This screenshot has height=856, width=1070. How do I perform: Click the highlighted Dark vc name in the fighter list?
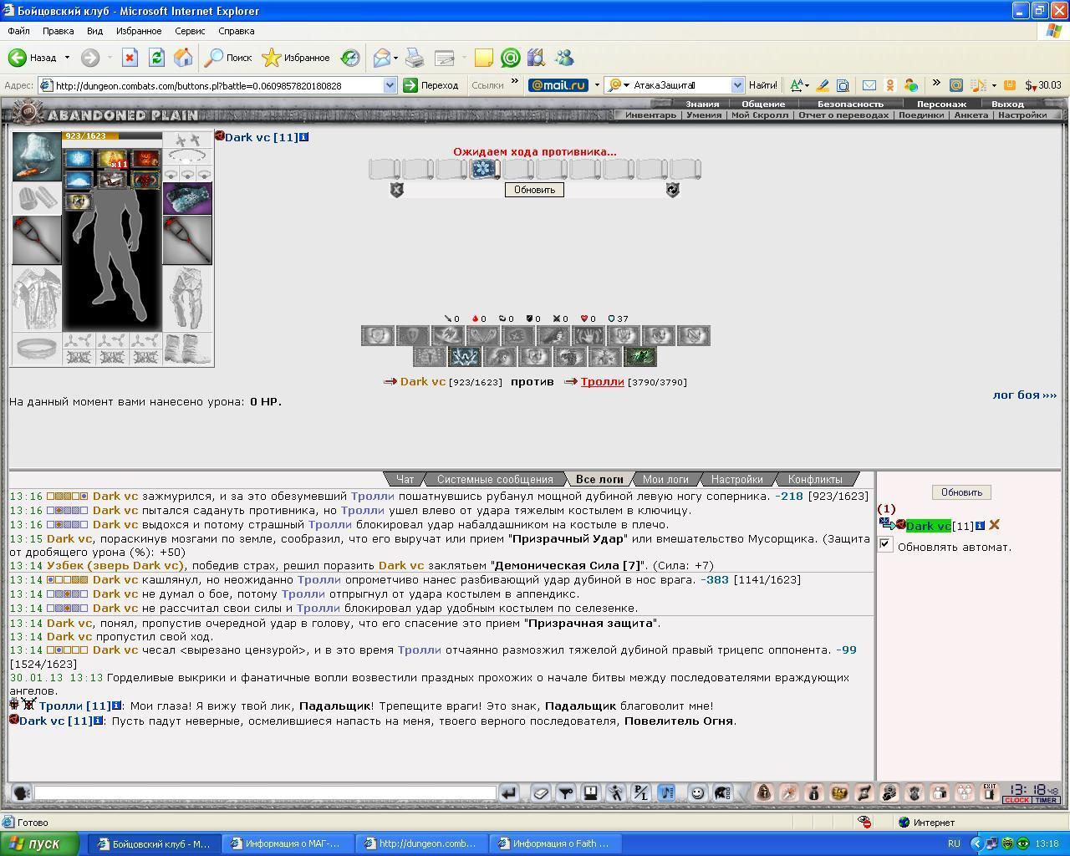(928, 526)
